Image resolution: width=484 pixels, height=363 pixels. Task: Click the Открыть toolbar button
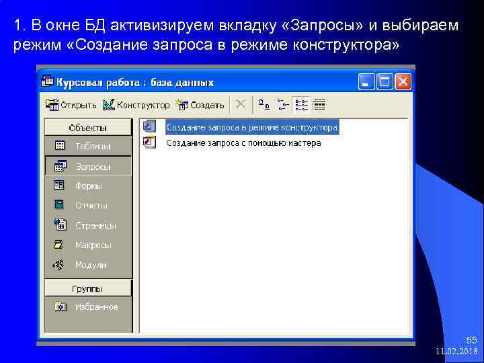click(x=71, y=105)
